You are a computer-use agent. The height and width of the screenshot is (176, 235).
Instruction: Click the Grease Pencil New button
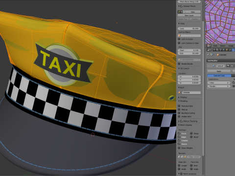(x=192, y=12)
